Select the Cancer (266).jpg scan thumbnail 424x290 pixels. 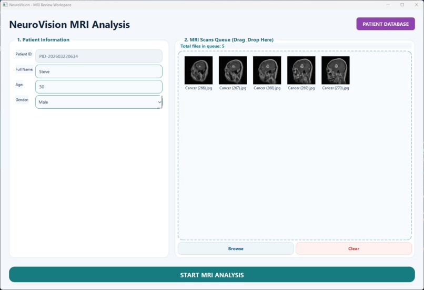[198, 70]
